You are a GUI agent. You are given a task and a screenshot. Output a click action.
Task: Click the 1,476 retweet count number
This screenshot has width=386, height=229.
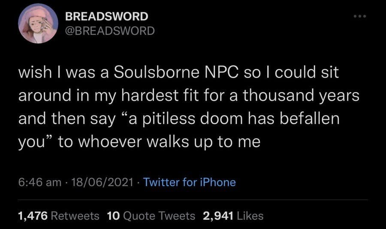click(32, 216)
